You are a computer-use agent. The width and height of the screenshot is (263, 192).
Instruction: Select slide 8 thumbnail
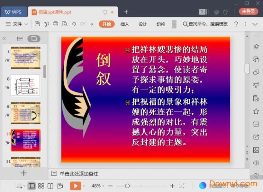[x=26, y=85]
